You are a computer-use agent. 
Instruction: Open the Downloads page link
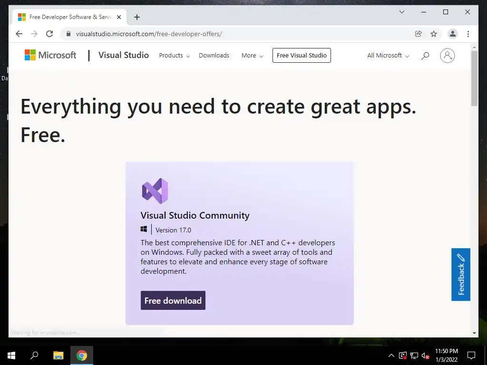click(214, 56)
